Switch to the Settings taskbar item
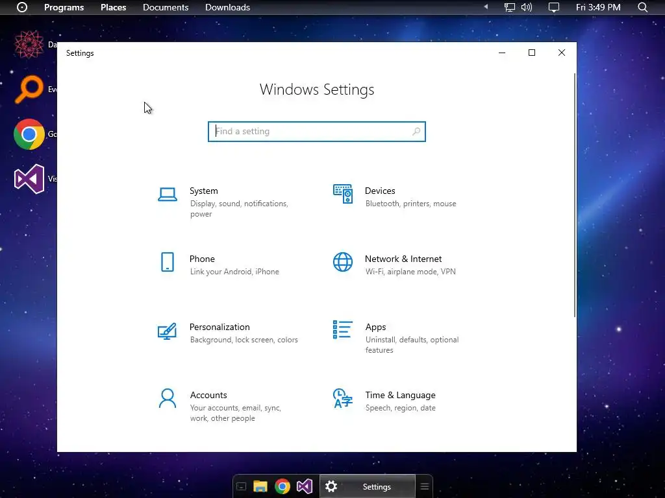665x498 pixels. [x=368, y=486]
